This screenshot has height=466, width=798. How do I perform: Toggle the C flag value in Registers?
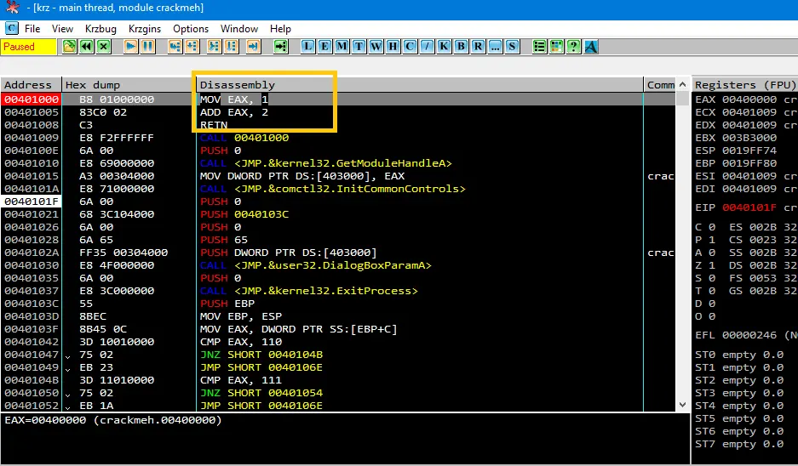click(713, 227)
